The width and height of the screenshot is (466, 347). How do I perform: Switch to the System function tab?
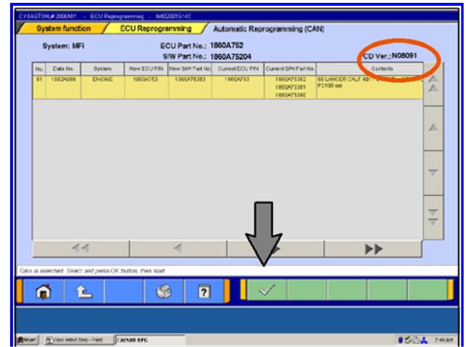click(x=63, y=29)
